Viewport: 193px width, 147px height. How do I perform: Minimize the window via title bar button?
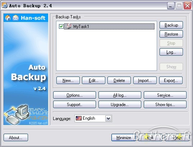click(171, 5)
